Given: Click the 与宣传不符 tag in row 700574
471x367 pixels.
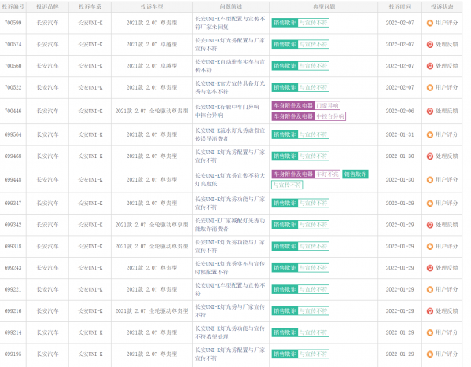Looking at the screenshot, I should click(x=313, y=45).
